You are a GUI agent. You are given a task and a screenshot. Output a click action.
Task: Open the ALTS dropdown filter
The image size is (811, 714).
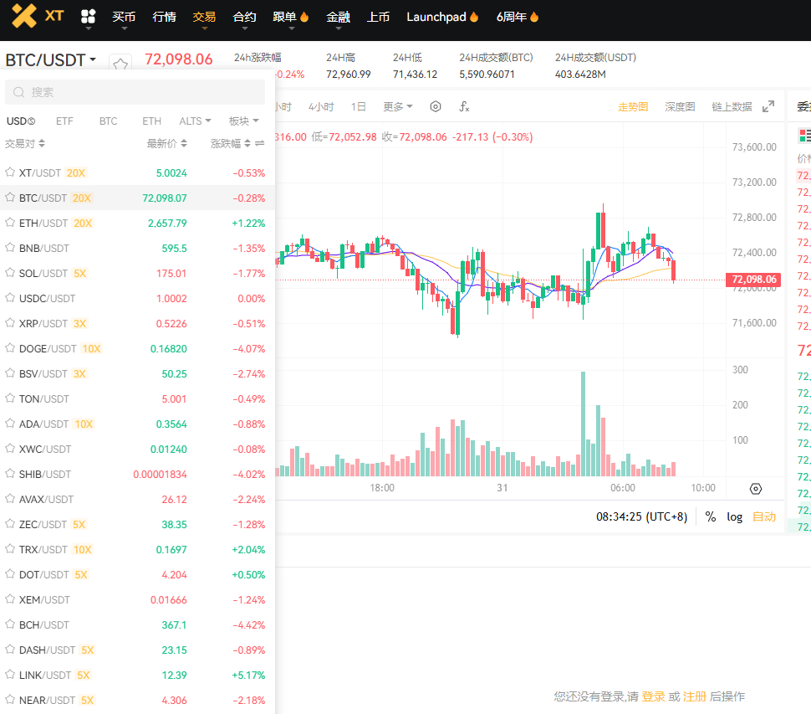195,121
